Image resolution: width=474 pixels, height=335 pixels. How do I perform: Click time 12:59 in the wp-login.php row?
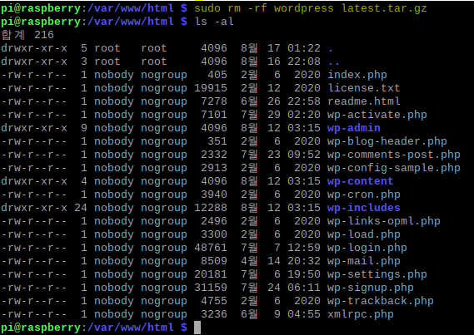tap(304, 248)
